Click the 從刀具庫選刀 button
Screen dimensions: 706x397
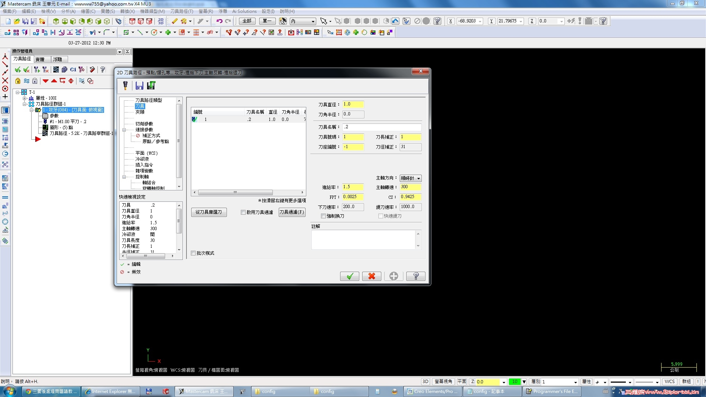tap(208, 212)
